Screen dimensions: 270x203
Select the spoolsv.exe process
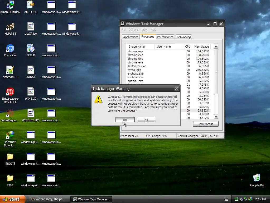click(x=168, y=81)
